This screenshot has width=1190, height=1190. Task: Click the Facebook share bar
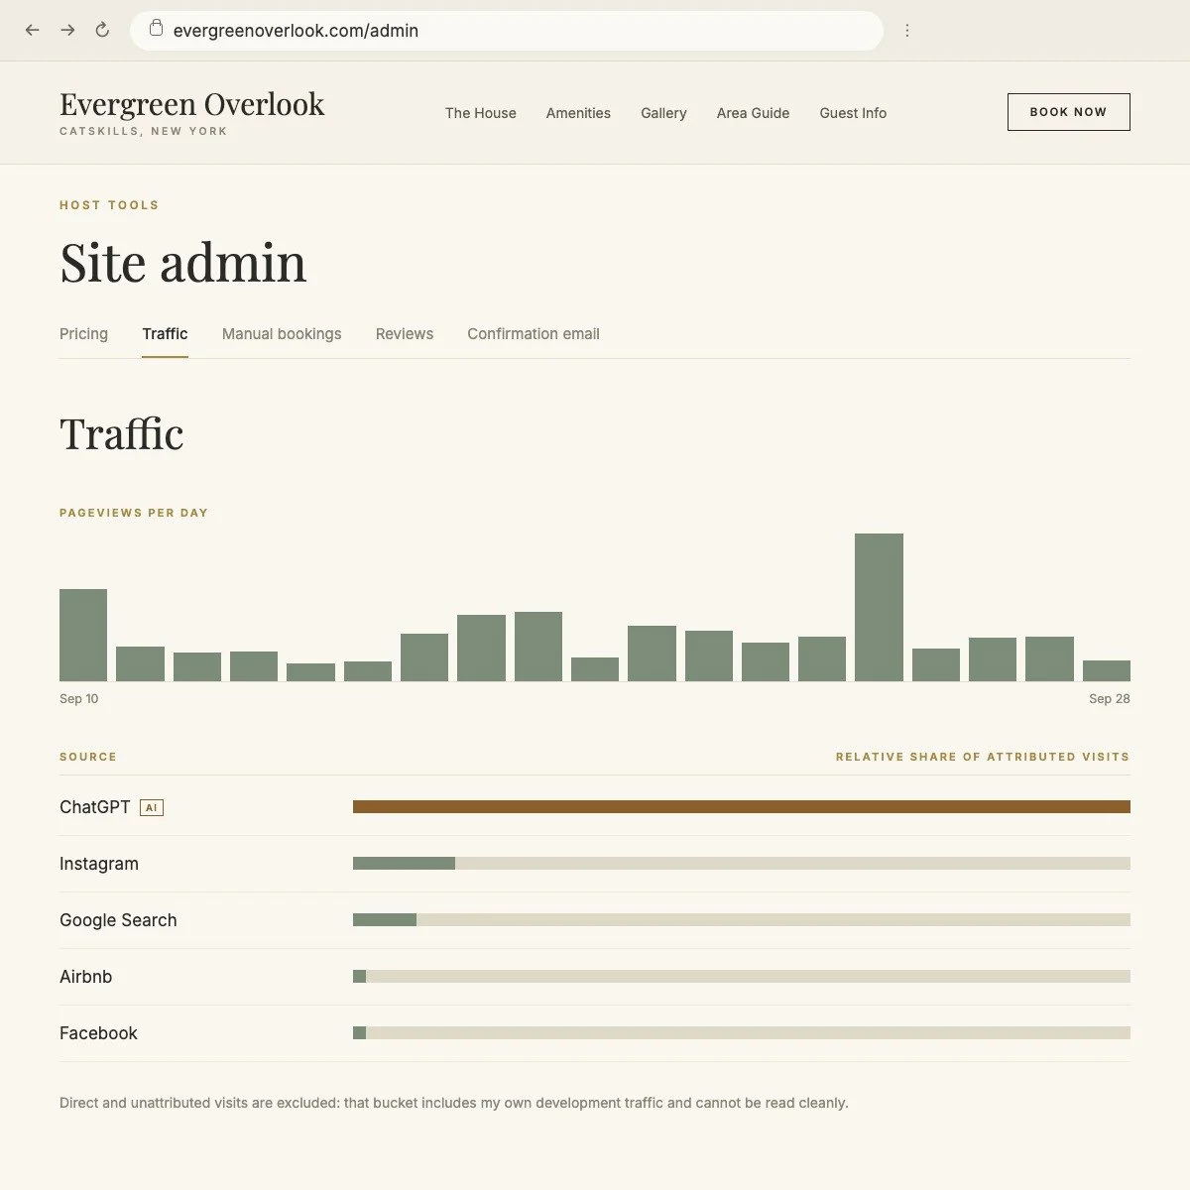pyautogui.click(x=742, y=1033)
